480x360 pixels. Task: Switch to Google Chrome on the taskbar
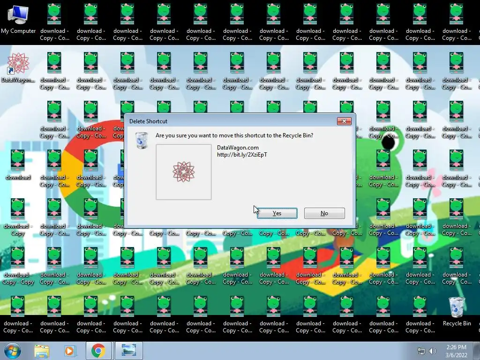click(x=98, y=351)
